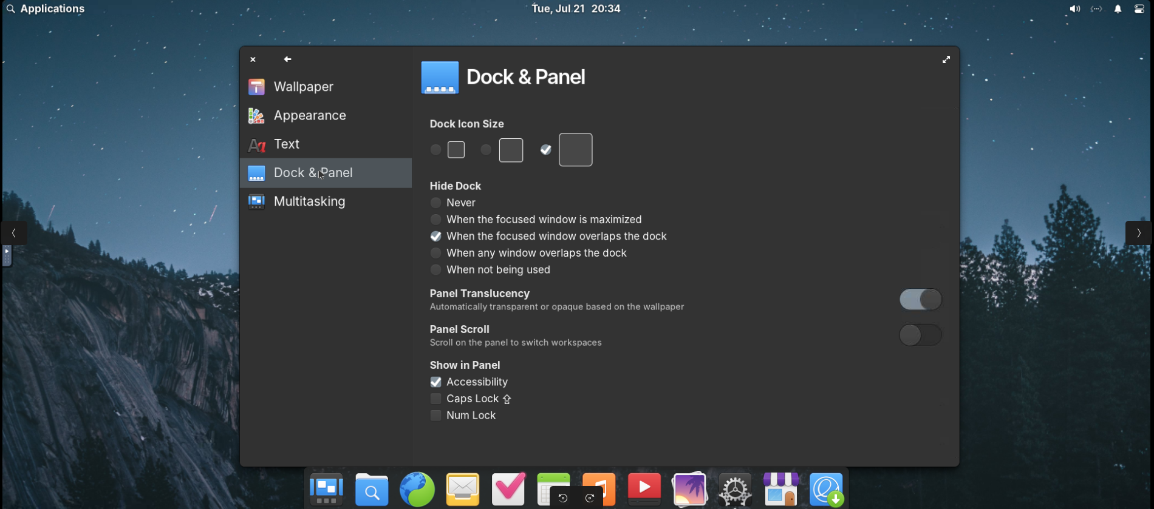Hide dock when focused window is maximized
This screenshot has width=1154, height=509.
coord(536,220)
